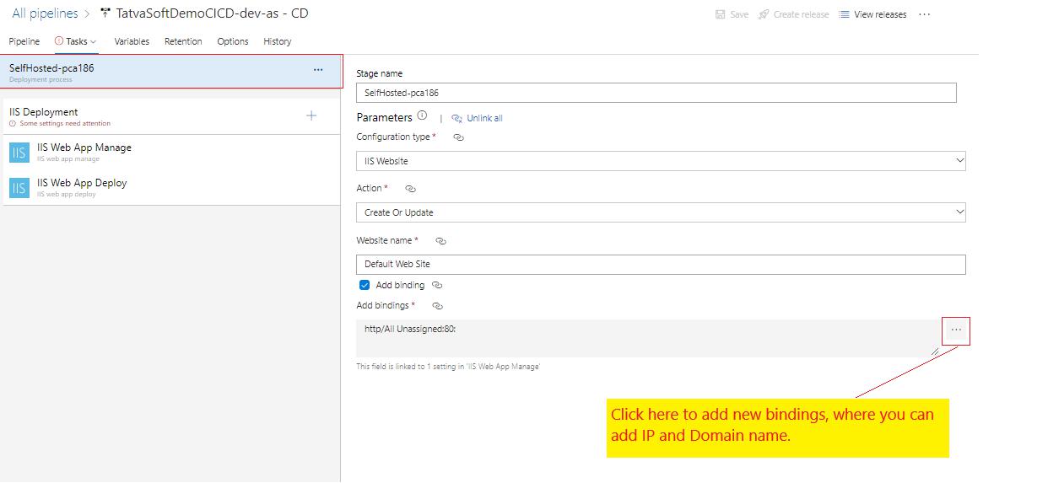The width and height of the screenshot is (1048, 483).
Task: Open All pipelines breadcrumb link
Action: click(45, 13)
